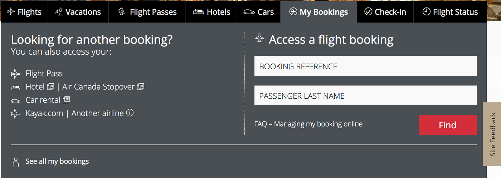This screenshot has width=501, height=178.
Task: Click the external link icon after Air Canada Stopover
Action: click(141, 86)
